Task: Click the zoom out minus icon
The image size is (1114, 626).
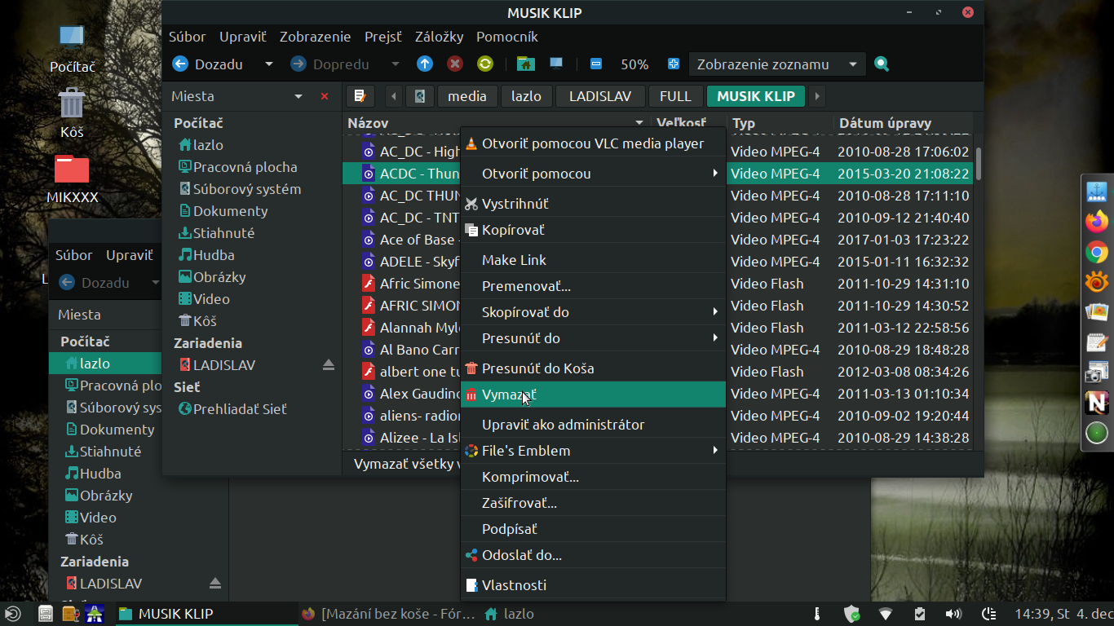Action: pyautogui.click(x=596, y=64)
